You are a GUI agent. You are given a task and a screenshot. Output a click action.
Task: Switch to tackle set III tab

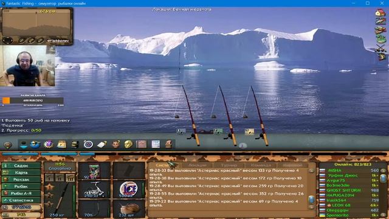[x=71, y=178]
